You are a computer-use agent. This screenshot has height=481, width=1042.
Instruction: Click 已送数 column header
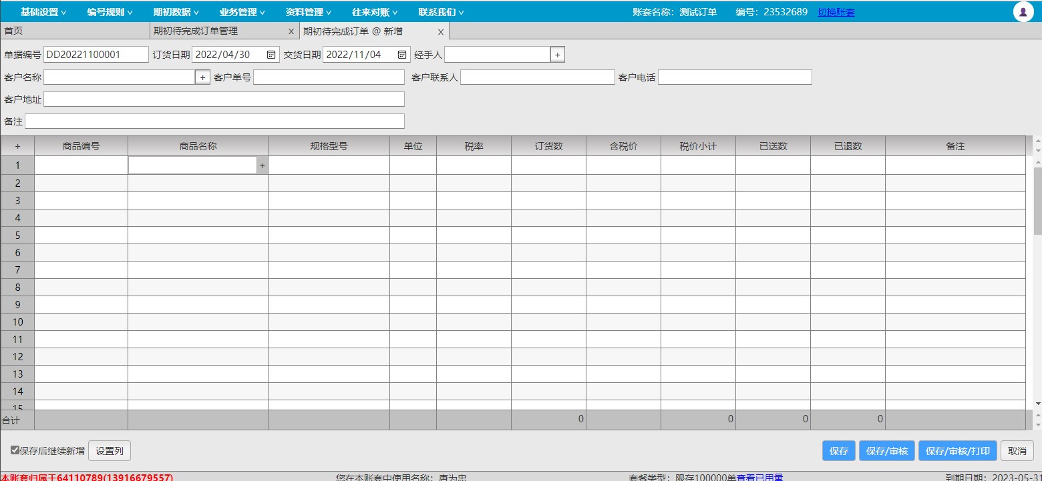click(x=773, y=146)
